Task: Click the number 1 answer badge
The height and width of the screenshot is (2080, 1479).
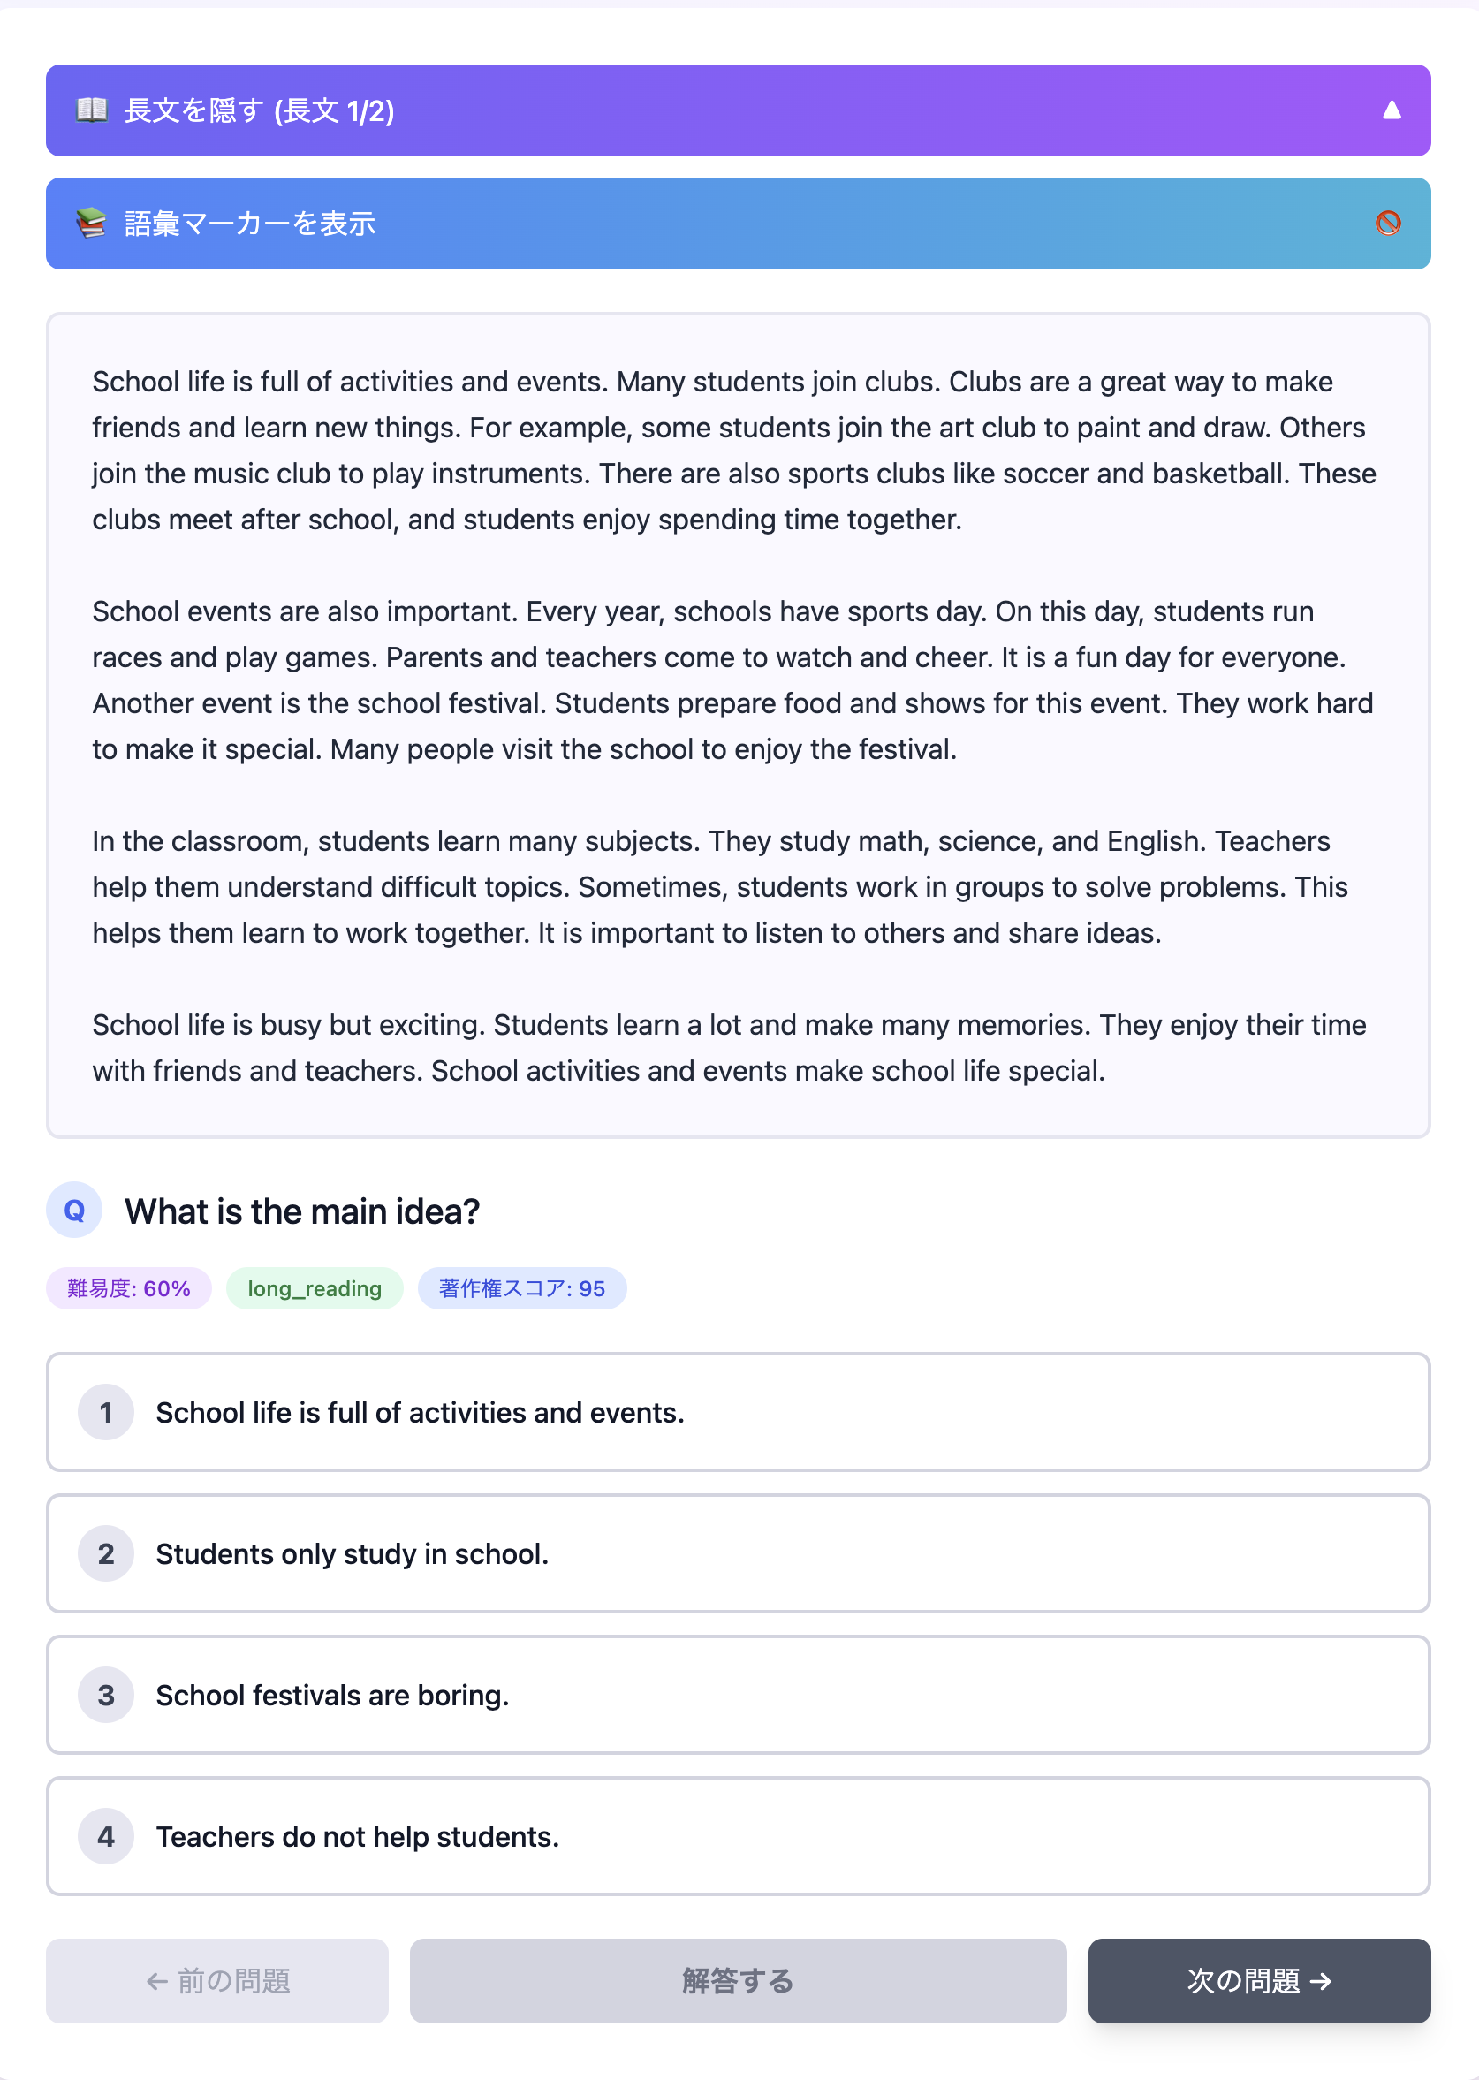Action: tap(106, 1413)
